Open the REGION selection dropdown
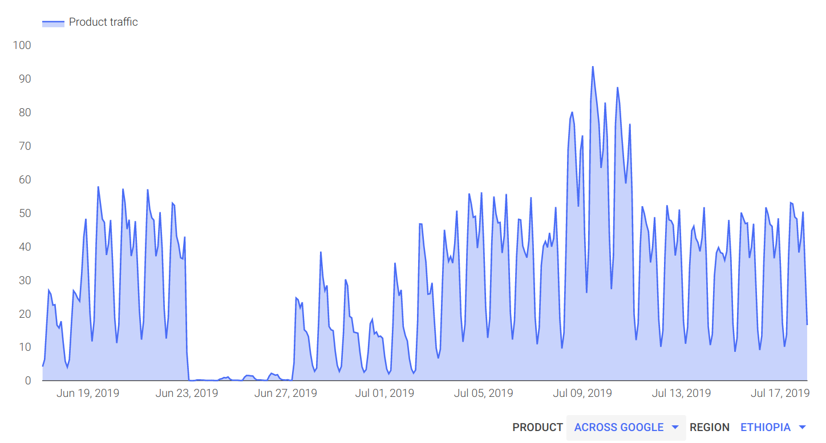This screenshot has width=826, height=443. (x=767, y=427)
